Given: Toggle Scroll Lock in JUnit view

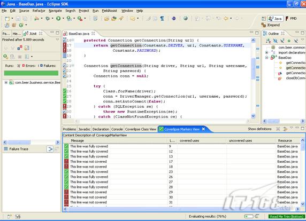Looking at the screenshot, I should click(x=27, y=48).
